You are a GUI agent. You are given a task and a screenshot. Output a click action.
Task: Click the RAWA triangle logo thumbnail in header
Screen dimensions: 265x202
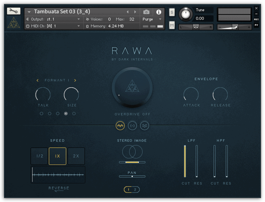pyautogui.click(x=14, y=22)
